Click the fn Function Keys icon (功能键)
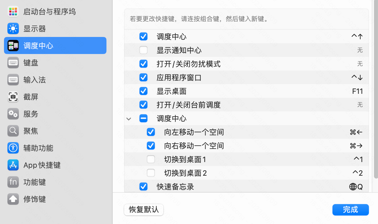This screenshot has width=378, height=224. tap(13, 182)
